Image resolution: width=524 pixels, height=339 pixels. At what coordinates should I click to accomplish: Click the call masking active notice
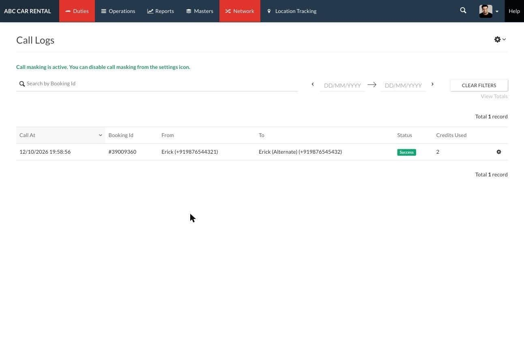(103, 67)
